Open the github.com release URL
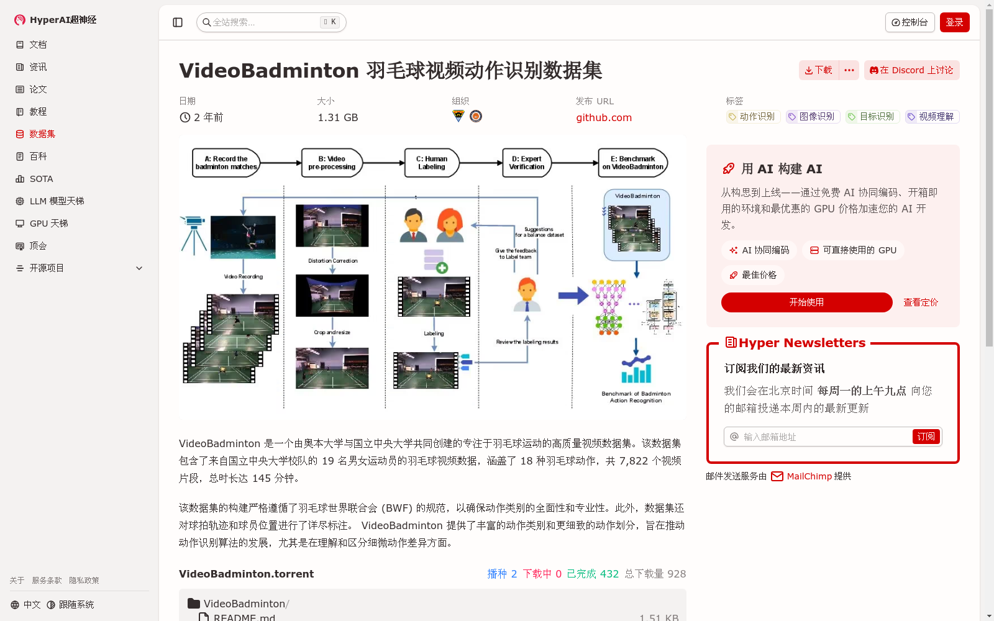 point(603,117)
